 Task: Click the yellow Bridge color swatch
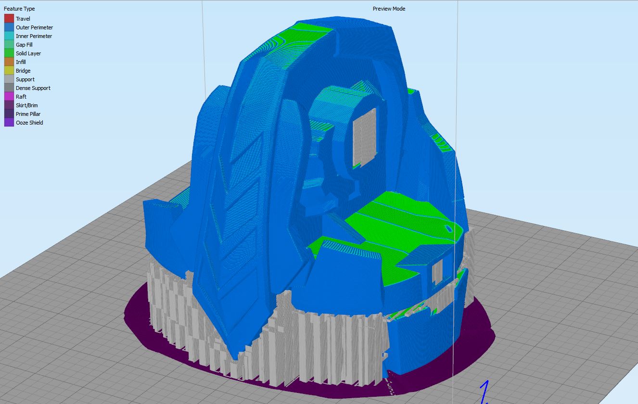pyautogui.click(x=9, y=71)
